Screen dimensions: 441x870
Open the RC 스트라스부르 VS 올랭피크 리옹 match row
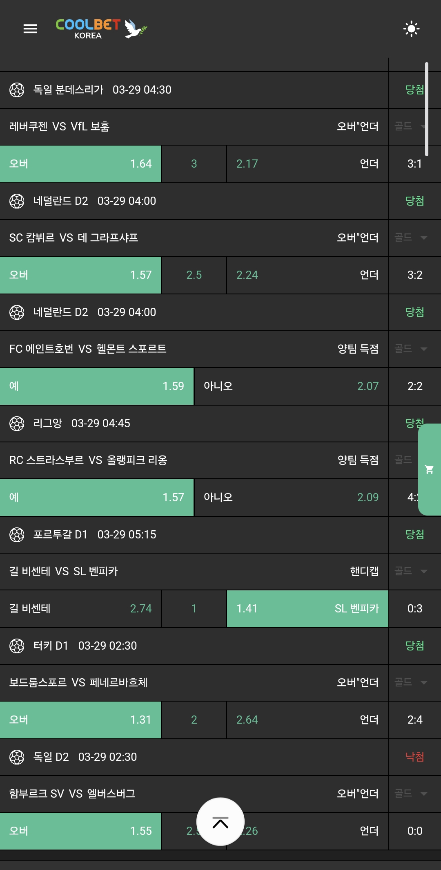tap(163, 460)
